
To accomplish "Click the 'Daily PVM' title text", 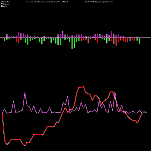I will pyautogui.click(x=6, y=2).
